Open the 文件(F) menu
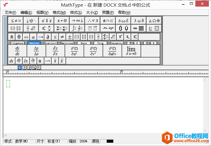The image size is (211, 146). (x=11, y=12)
